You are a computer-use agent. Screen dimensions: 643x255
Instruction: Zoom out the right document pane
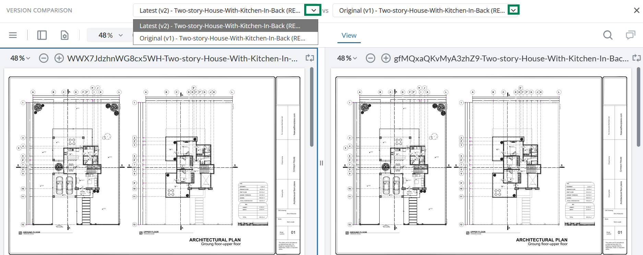(370, 58)
